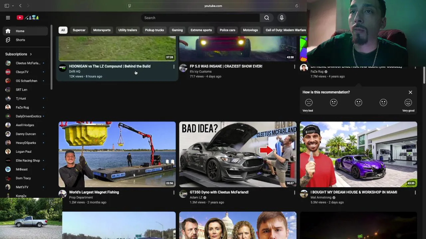The height and width of the screenshot is (239, 426).
Task: Rate recommendation Very bad face
Action: point(309,103)
